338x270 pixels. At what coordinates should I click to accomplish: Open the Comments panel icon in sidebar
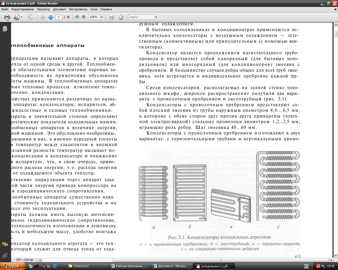(5, 245)
